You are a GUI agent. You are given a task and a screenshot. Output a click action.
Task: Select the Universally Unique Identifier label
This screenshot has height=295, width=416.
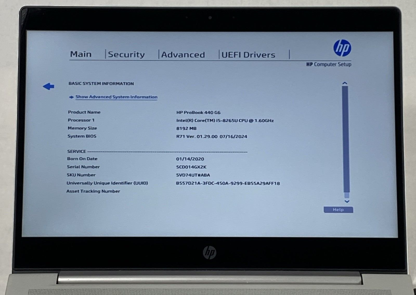(107, 183)
